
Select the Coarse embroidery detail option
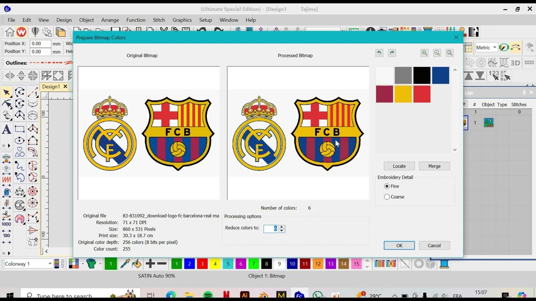(x=387, y=197)
